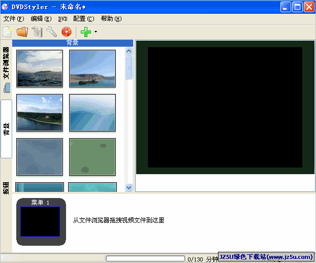
Task: Choose the gray-blue textured background thumbnail
Action: point(40,157)
